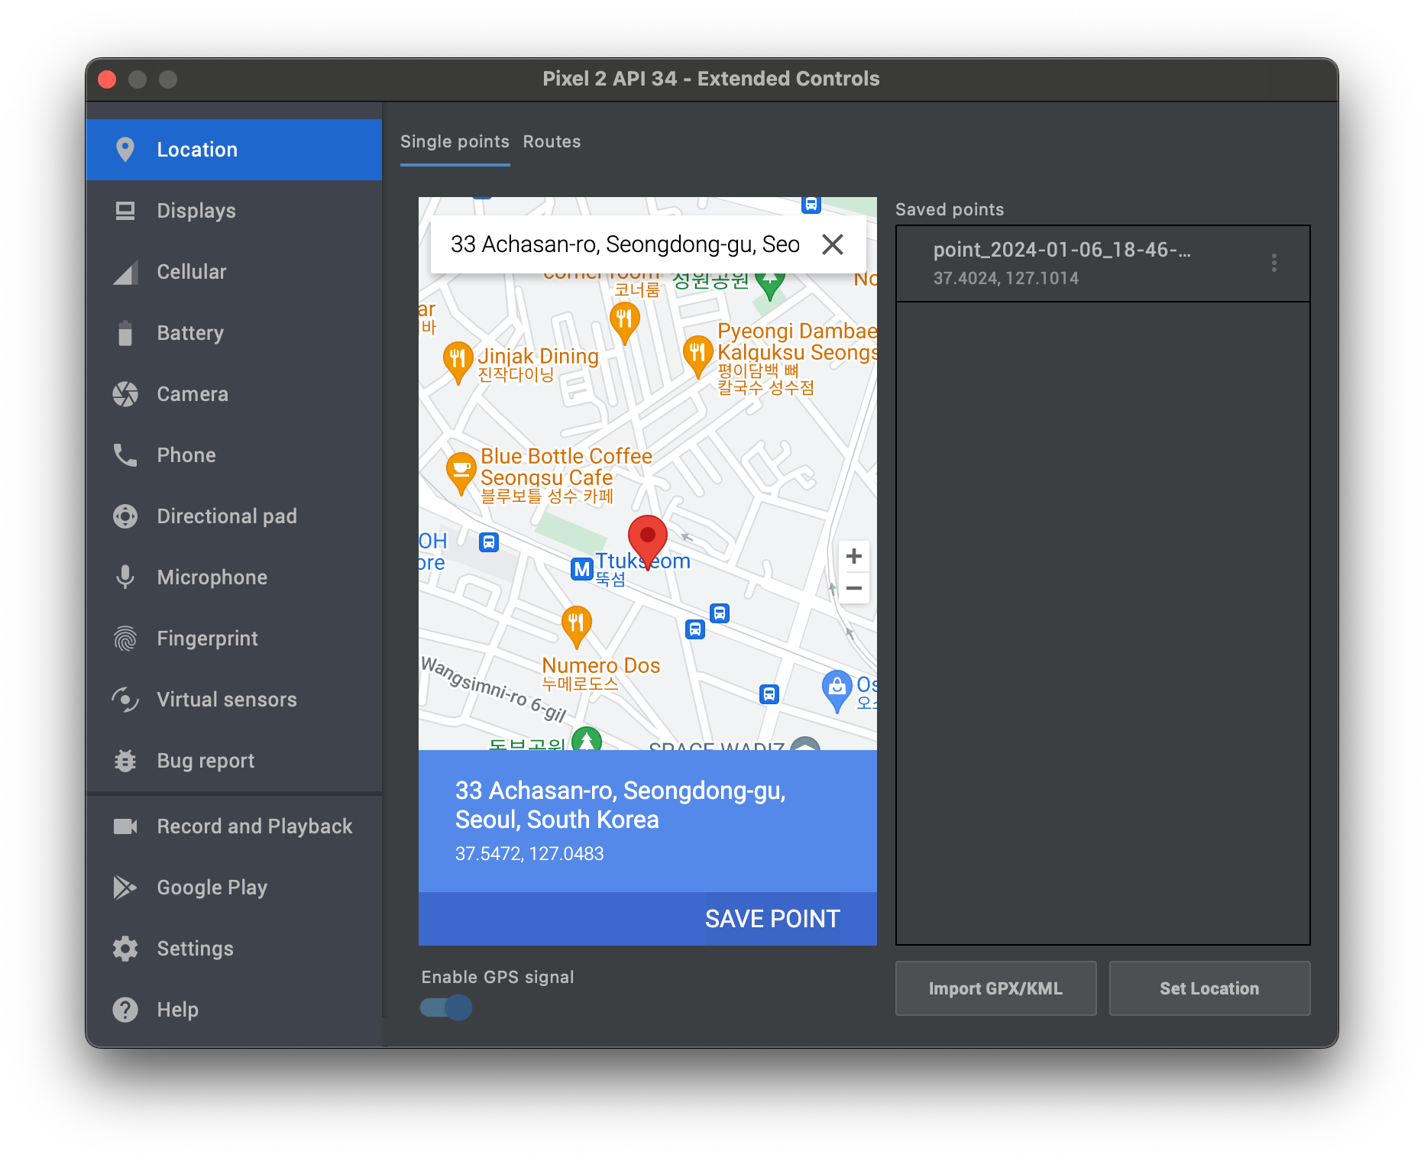Click the Virtual sensors icon
The width and height of the screenshot is (1424, 1161).
pyautogui.click(x=125, y=700)
